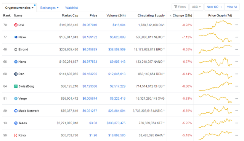244x141 pixels.
Task: Open the Divi coin name link
Action: pos(21,25)
